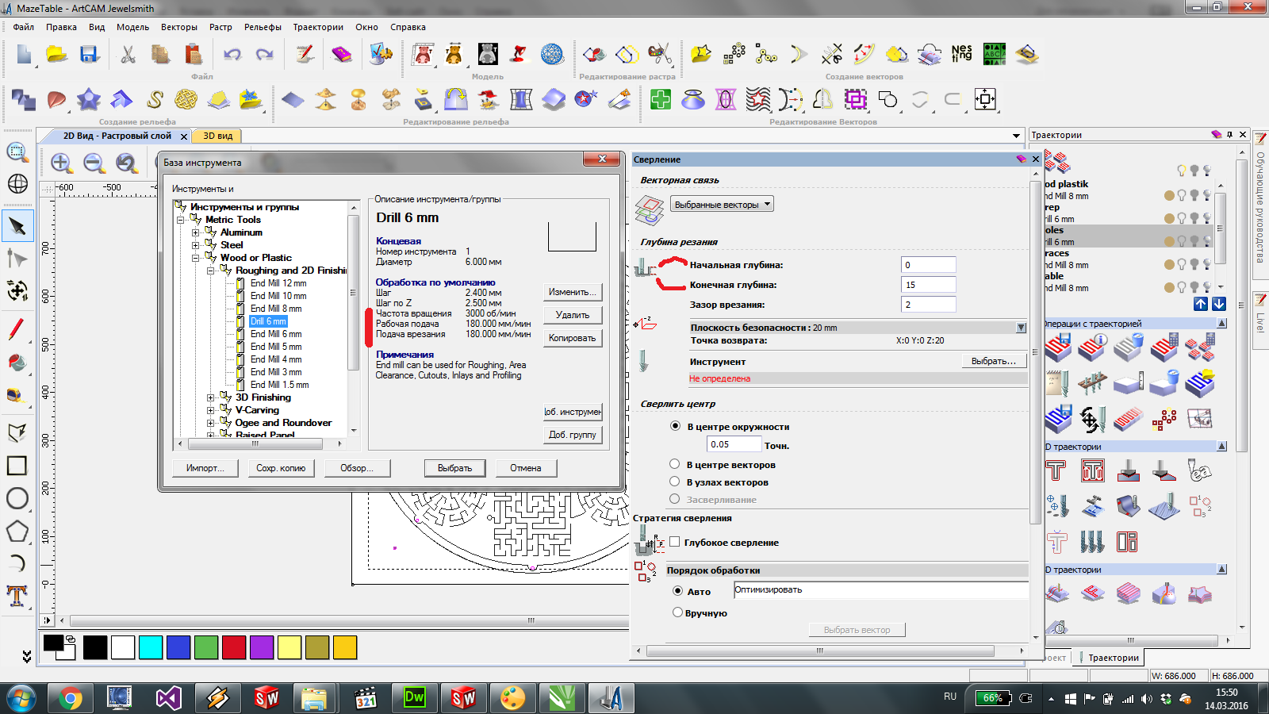Click 'Выбрать...' button next to Инструмент
Screen dimensions: 1269x714
pyautogui.click(x=994, y=361)
